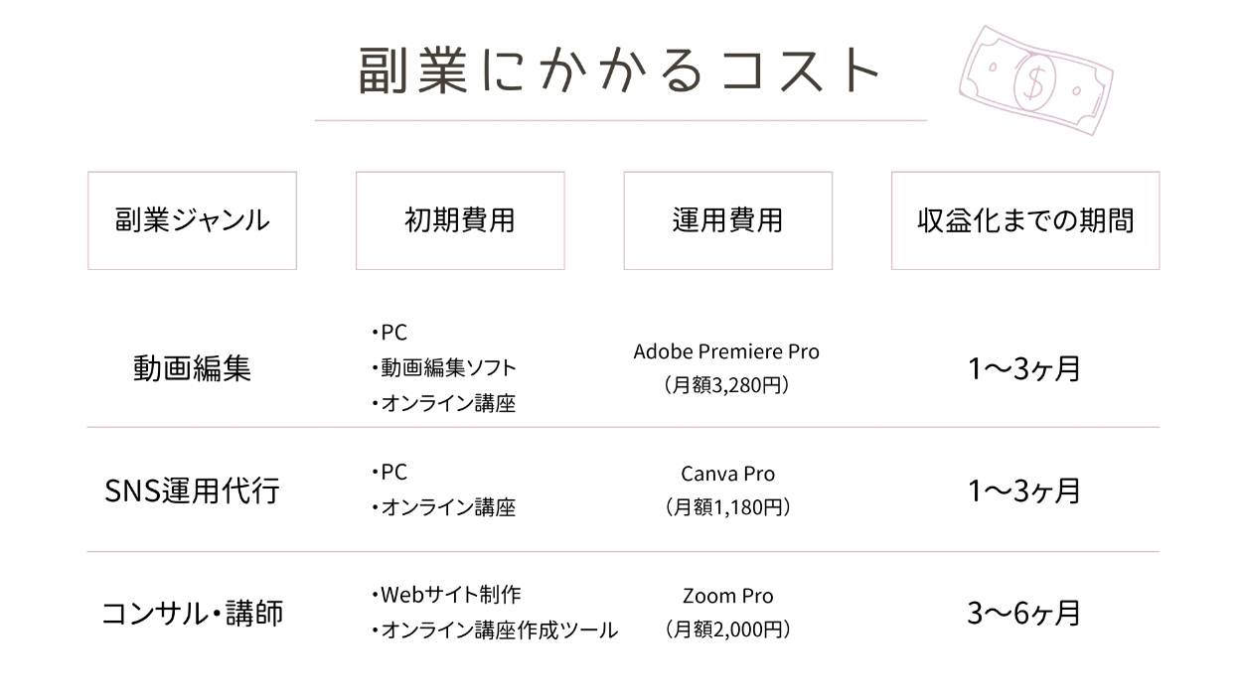
Task: Select the 3〜6ヶ月 period text
Action: click(1023, 613)
